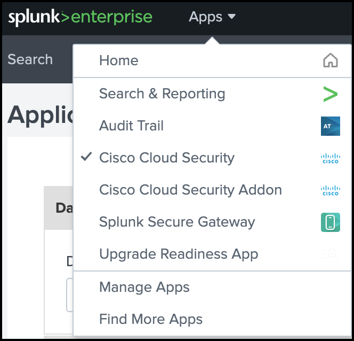354x341 pixels.
Task: Click the checkmark next to Cisco Cloud Security
Action: (x=86, y=157)
